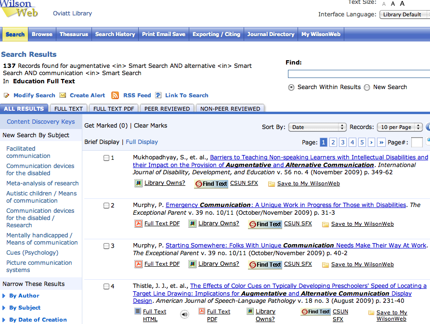430x324 pixels.
Task: Click the folder icon for result 2
Action: click(x=326, y=224)
